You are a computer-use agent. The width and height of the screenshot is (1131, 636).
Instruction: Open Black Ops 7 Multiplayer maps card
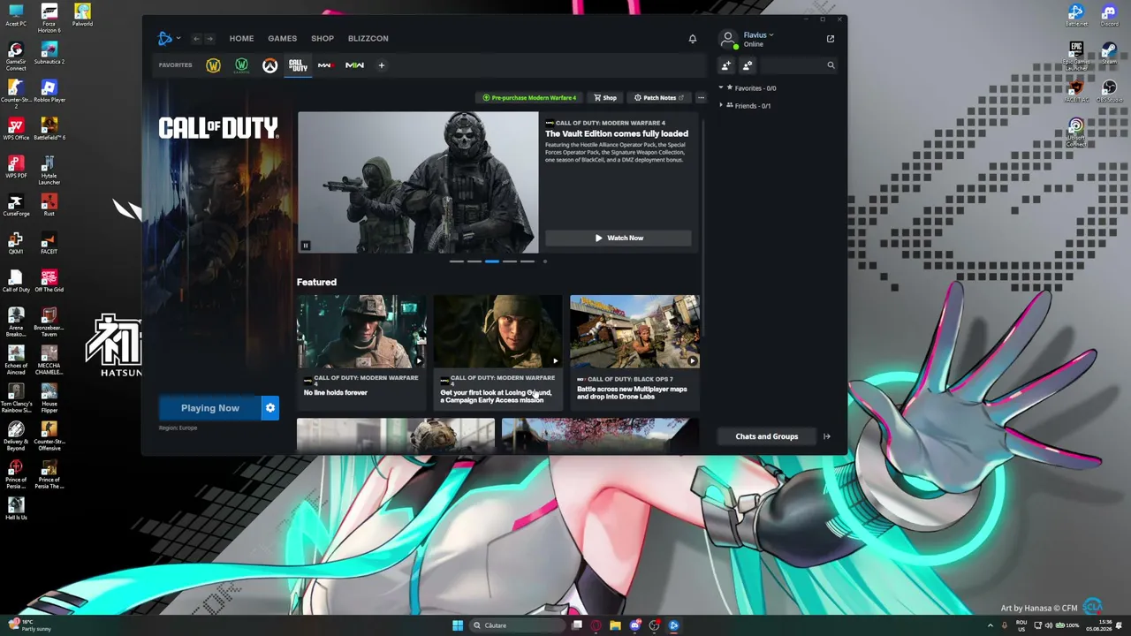coord(634,351)
